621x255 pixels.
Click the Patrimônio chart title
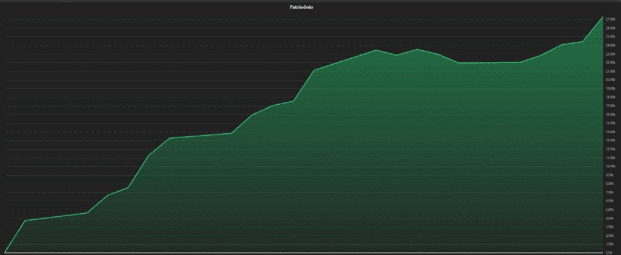[x=301, y=7]
